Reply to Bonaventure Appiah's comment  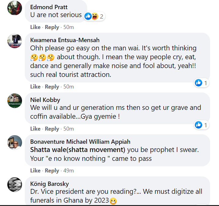click(x=52, y=171)
